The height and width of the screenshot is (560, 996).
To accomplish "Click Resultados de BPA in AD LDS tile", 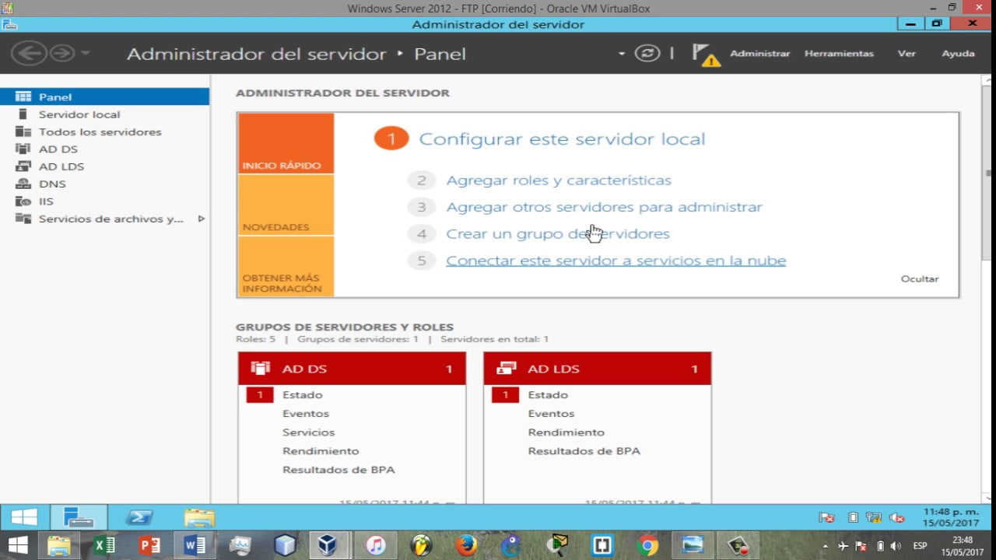I will [x=584, y=451].
